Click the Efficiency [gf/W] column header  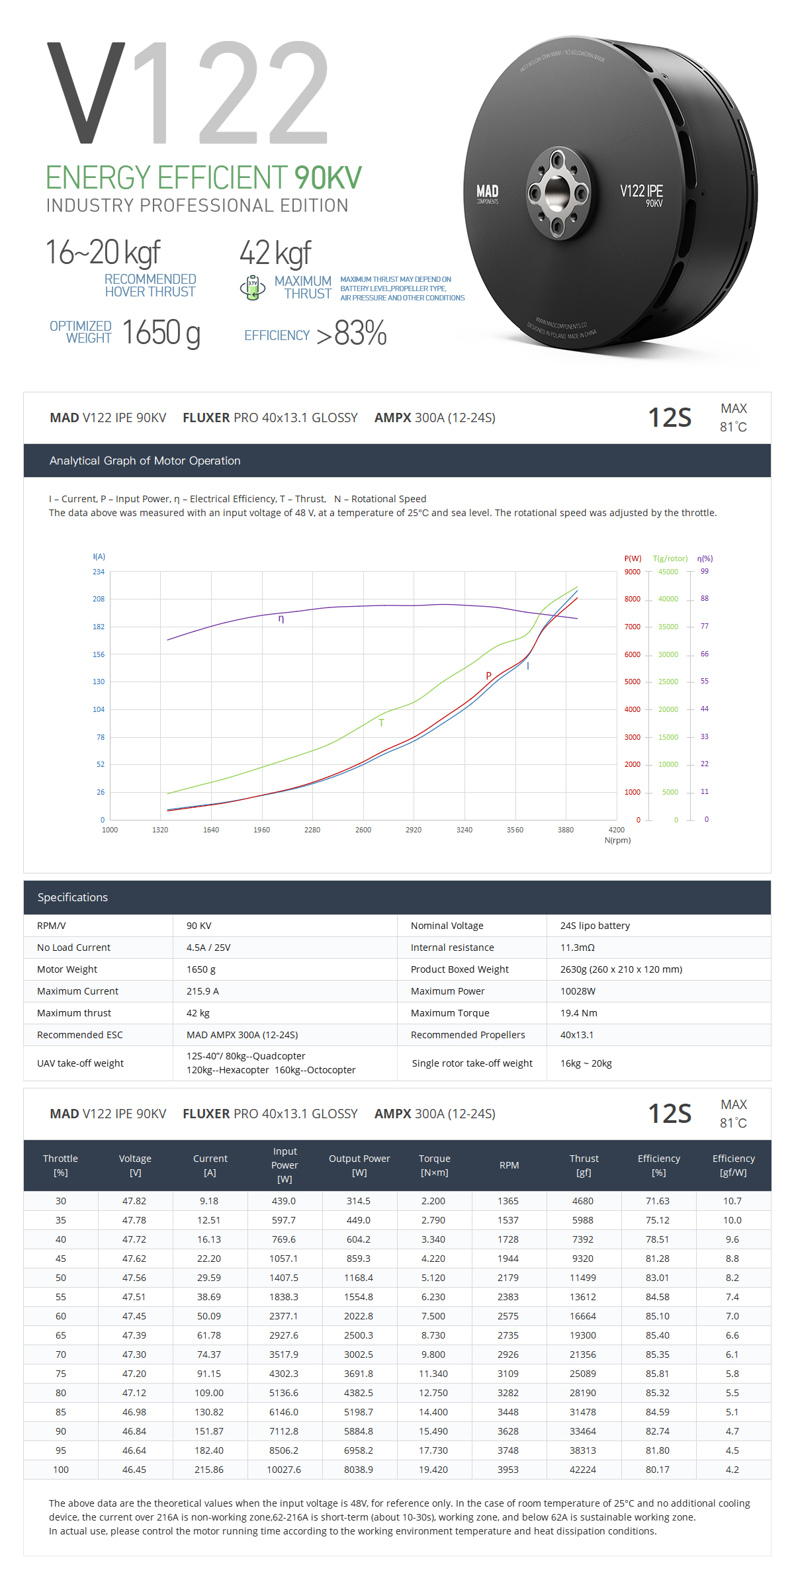(x=733, y=1165)
